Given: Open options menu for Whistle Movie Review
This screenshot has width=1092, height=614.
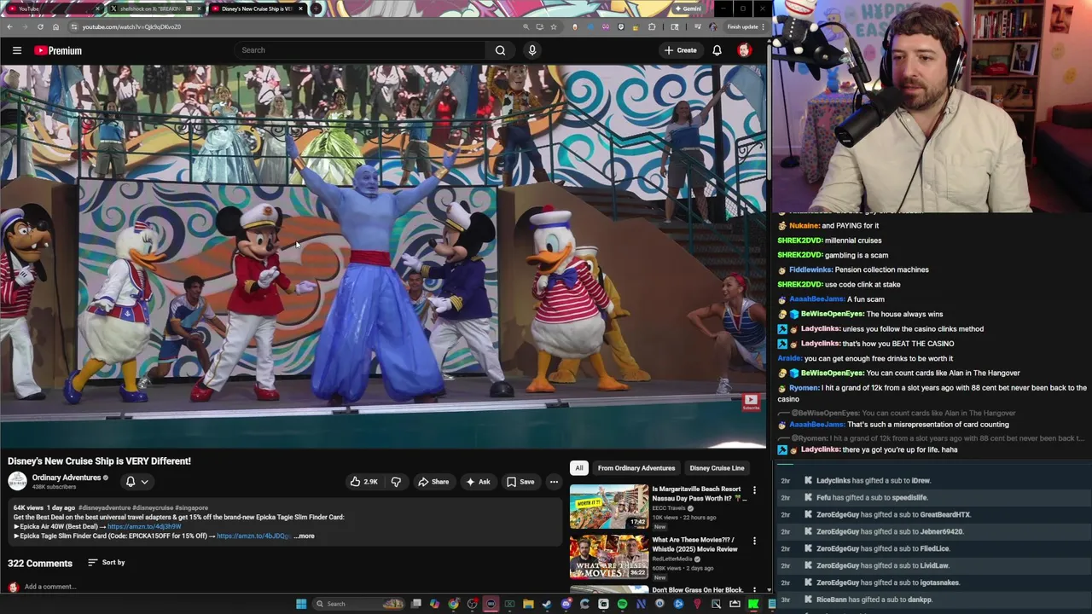Looking at the screenshot, I should [x=754, y=541].
